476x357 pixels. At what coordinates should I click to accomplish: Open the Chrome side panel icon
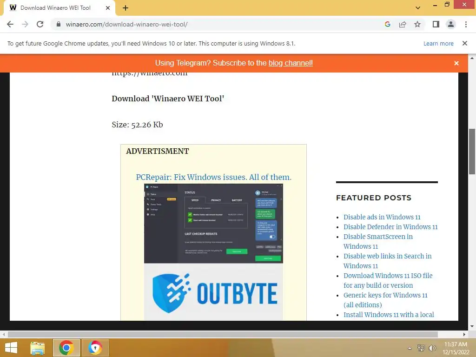[x=436, y=24]
